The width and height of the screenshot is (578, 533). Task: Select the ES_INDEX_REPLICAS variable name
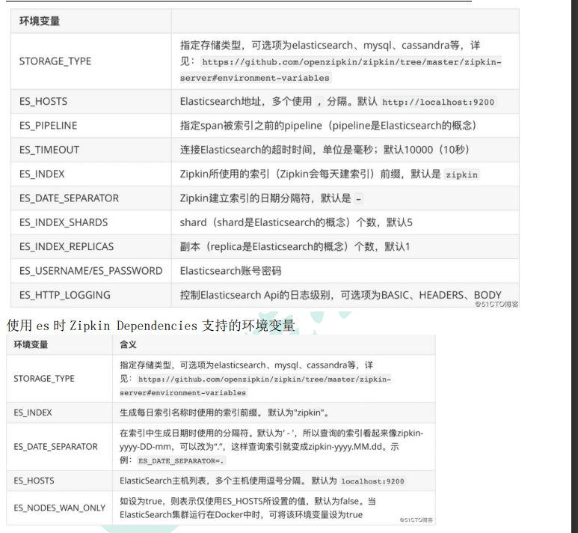tap(67, 246)
